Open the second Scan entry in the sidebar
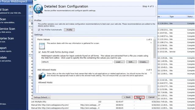This screenshot has height=110, width=195. pos(7,20)
